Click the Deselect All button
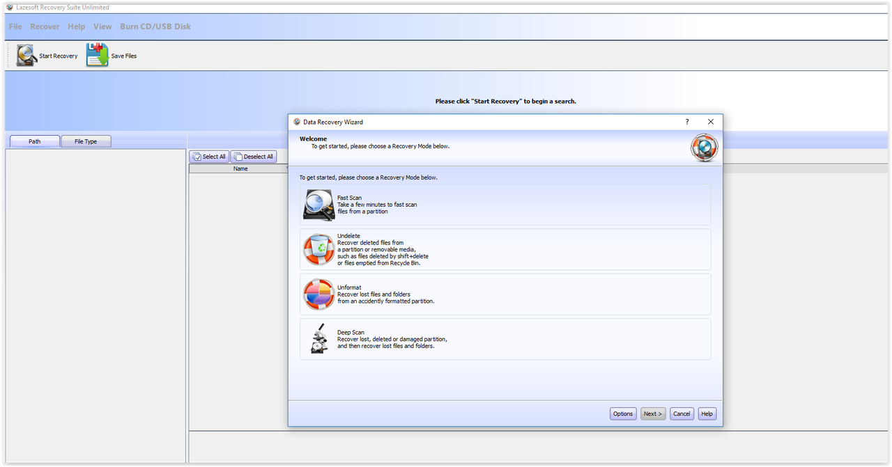This screenshot has width=892, height=467. (x=254, y=157)
